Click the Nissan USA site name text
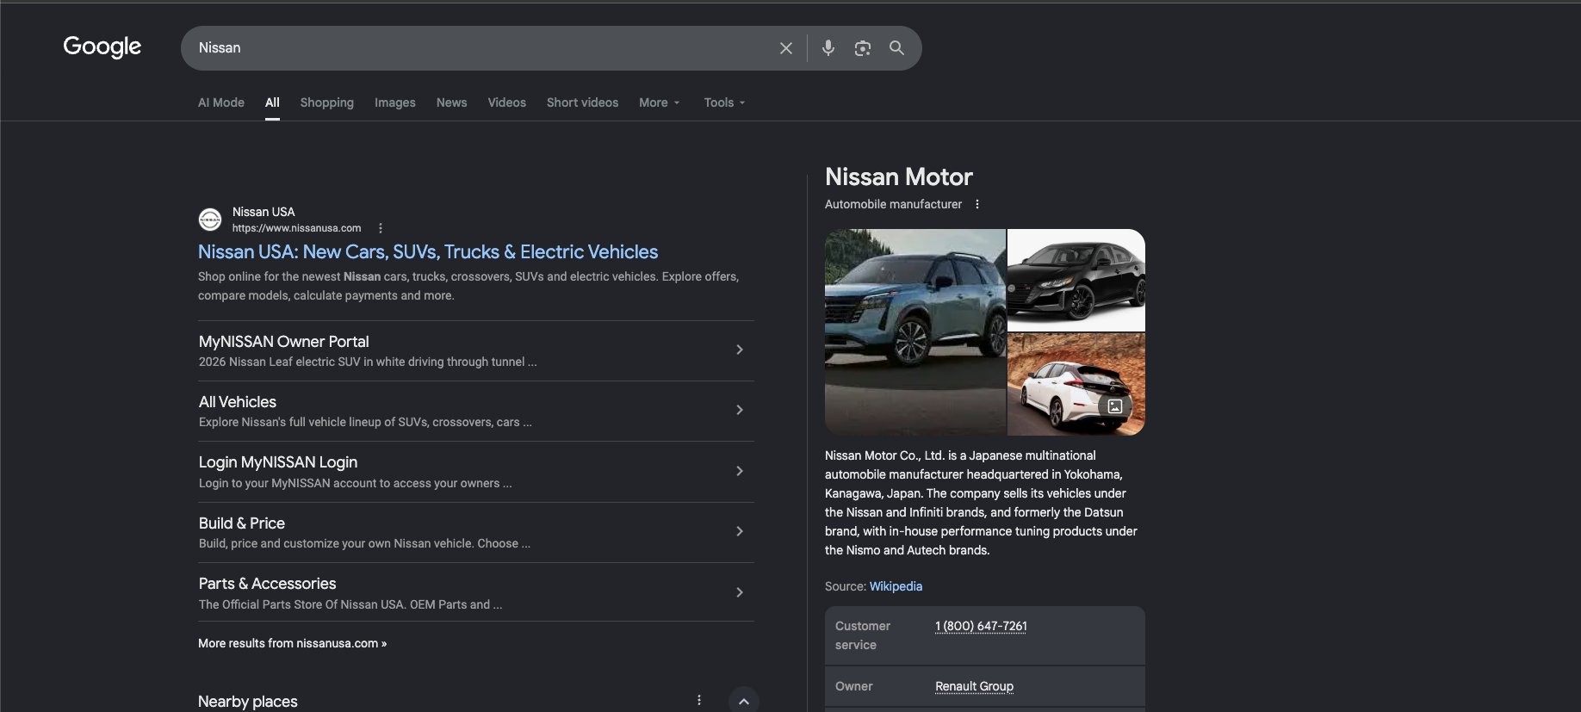The width and height of the screenshot is (1581, 712). [x=263, y=212]
